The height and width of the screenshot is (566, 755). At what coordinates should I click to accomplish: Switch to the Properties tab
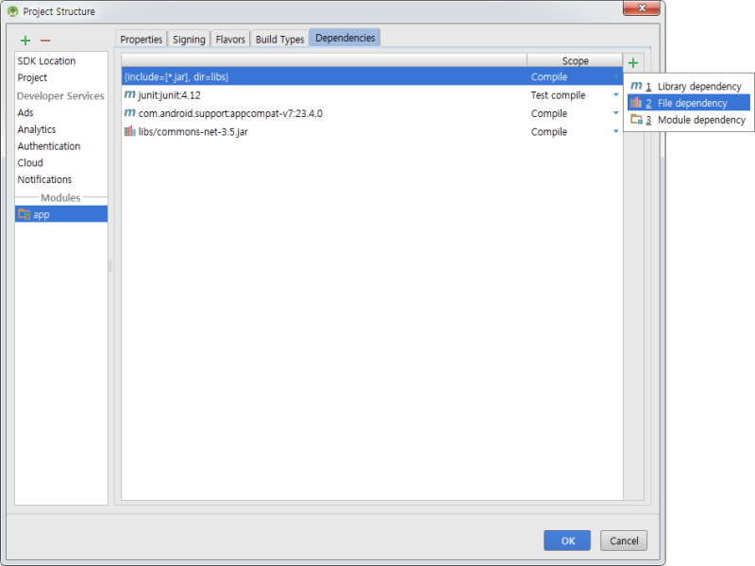(x=141, y=39)
